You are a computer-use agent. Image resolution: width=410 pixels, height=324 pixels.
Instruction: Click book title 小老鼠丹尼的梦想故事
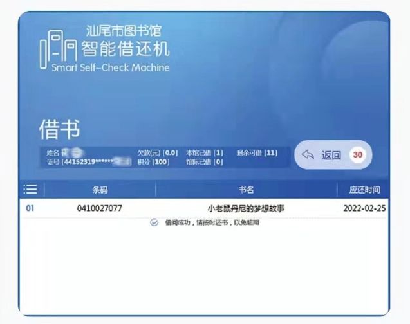(246, 208)
